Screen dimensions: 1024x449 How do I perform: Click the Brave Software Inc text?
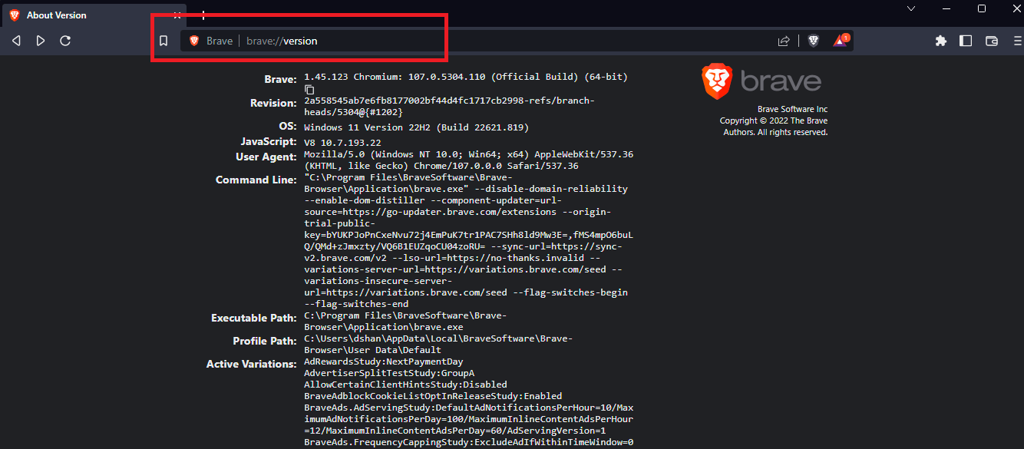[792, 109]
